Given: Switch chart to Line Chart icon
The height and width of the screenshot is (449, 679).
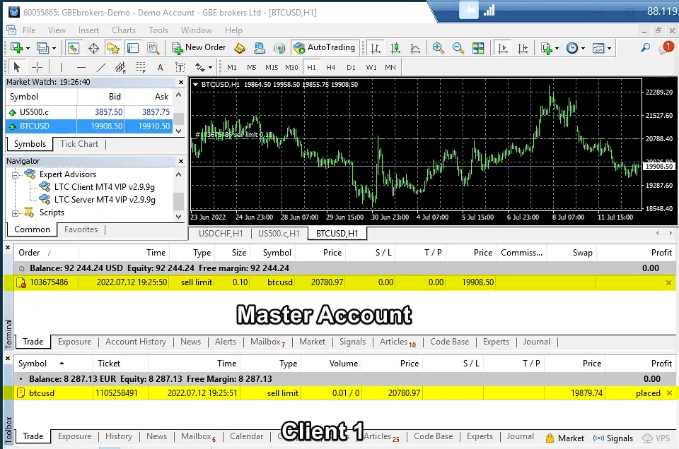Looking at the screenshot, I should click(415, 48).
